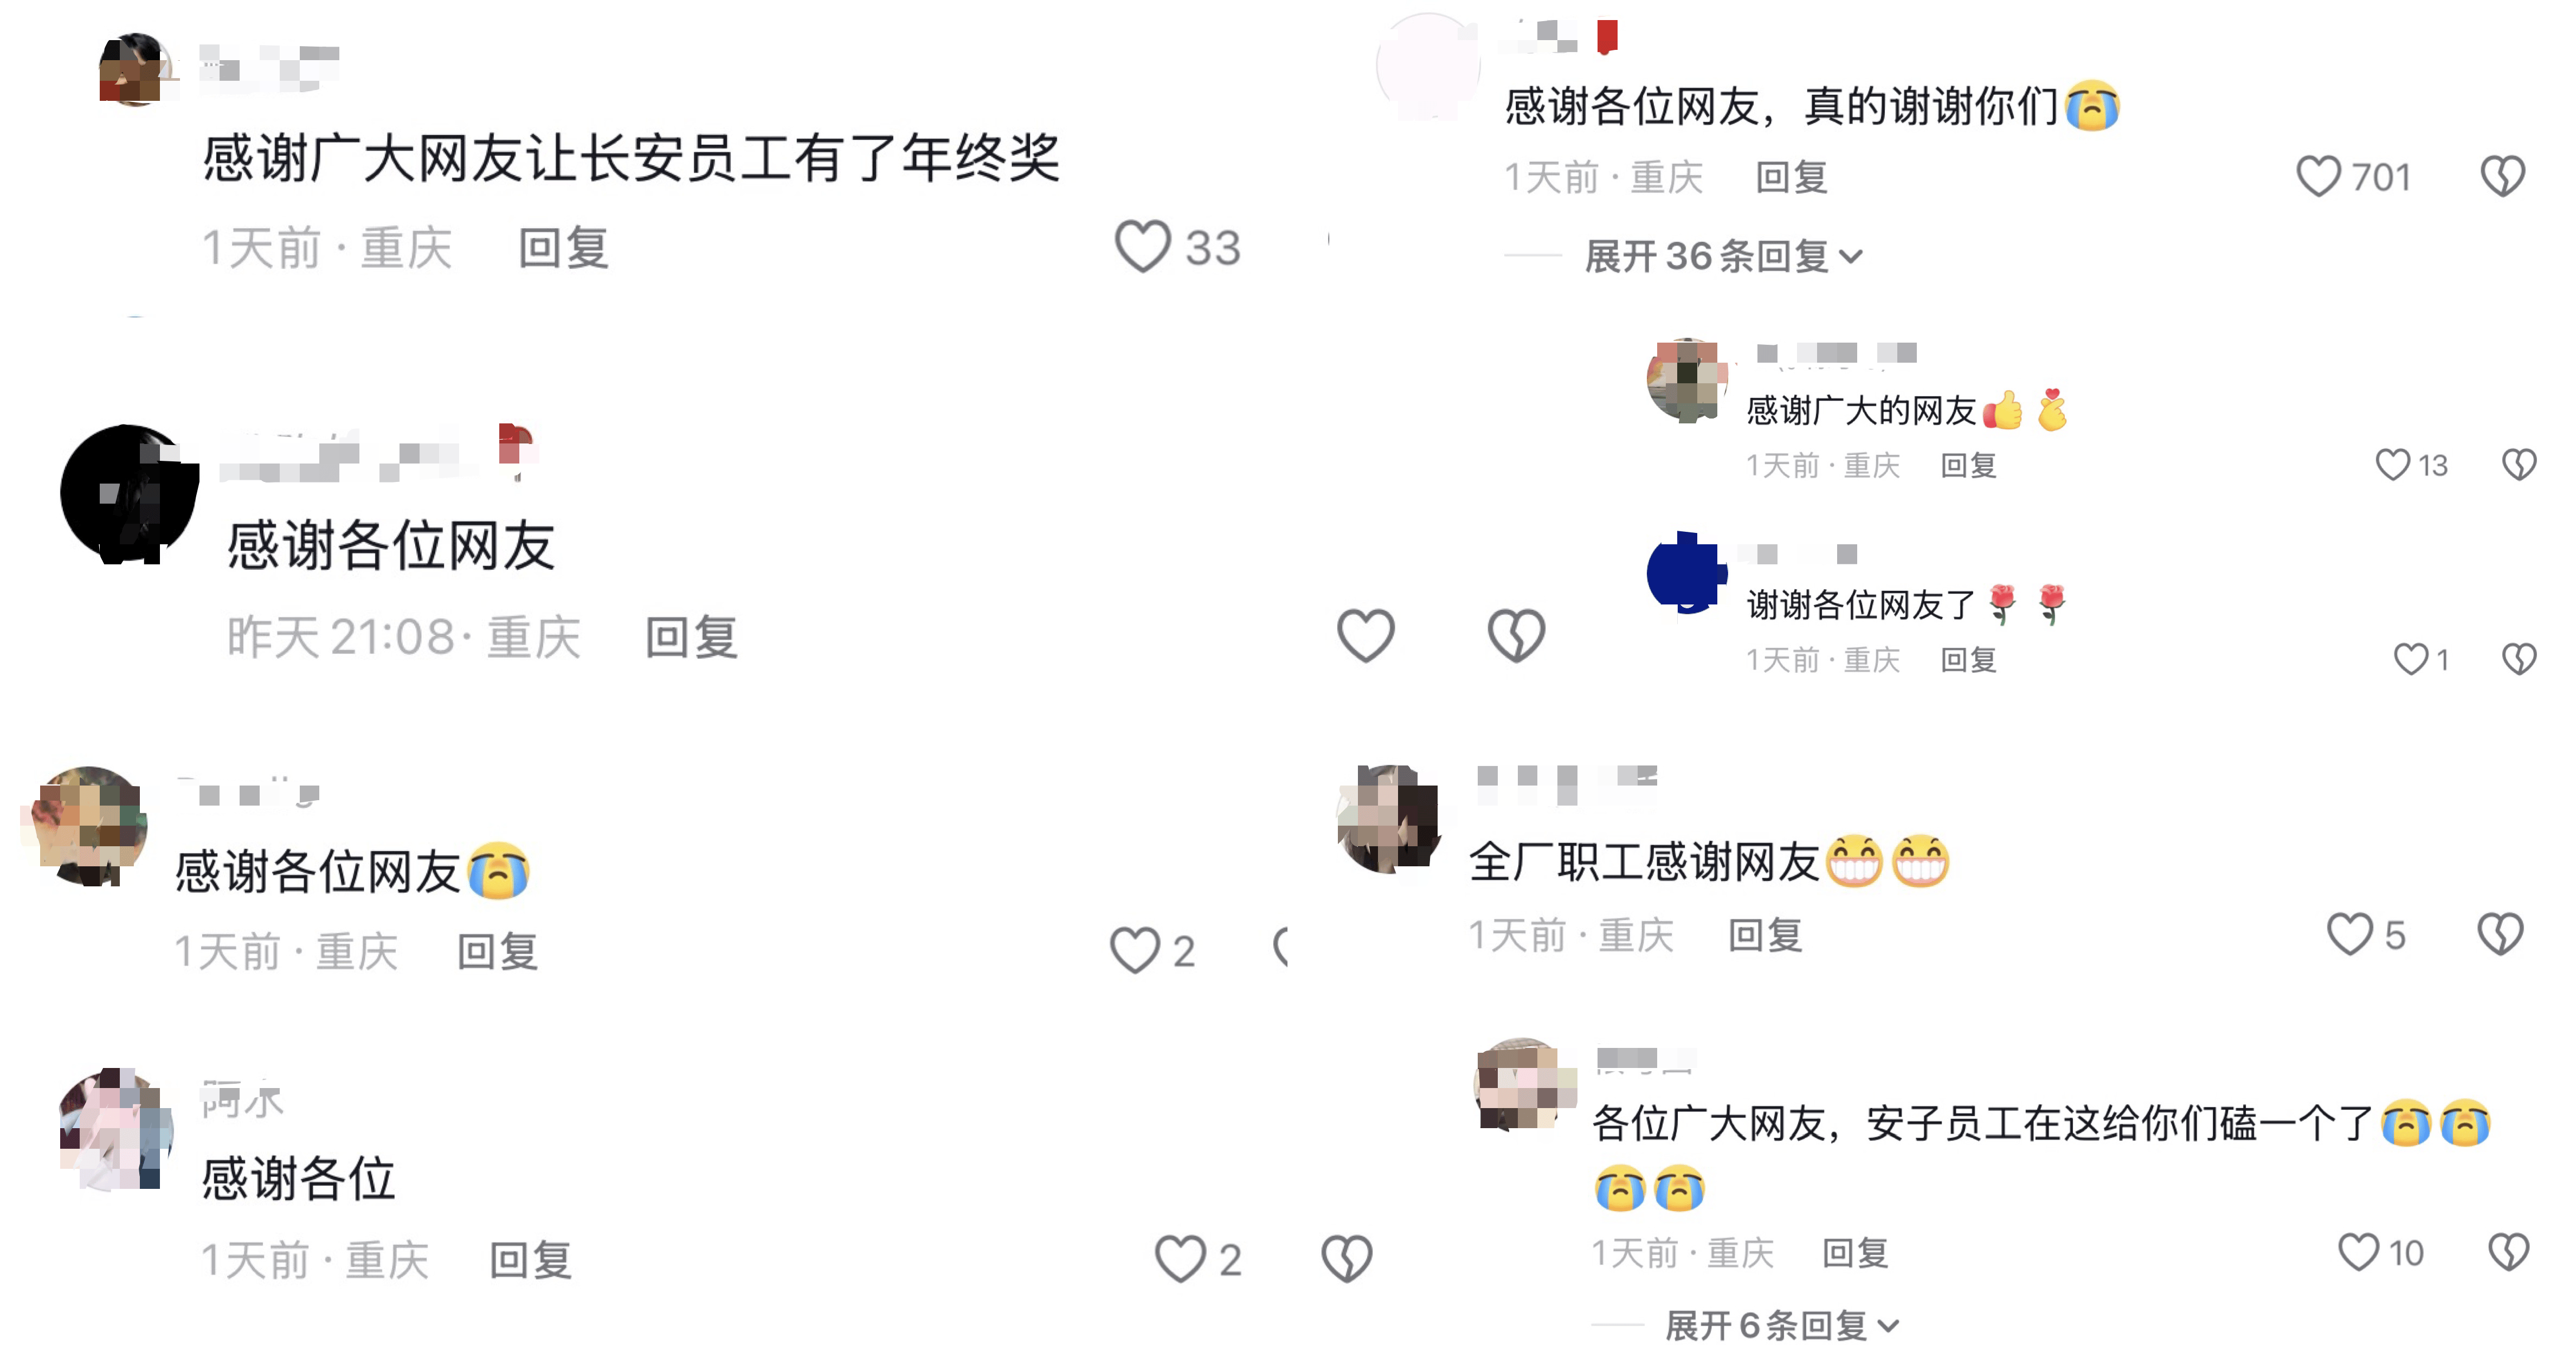Dislike the 昨天 21:08 comment

pos(1516,635)
